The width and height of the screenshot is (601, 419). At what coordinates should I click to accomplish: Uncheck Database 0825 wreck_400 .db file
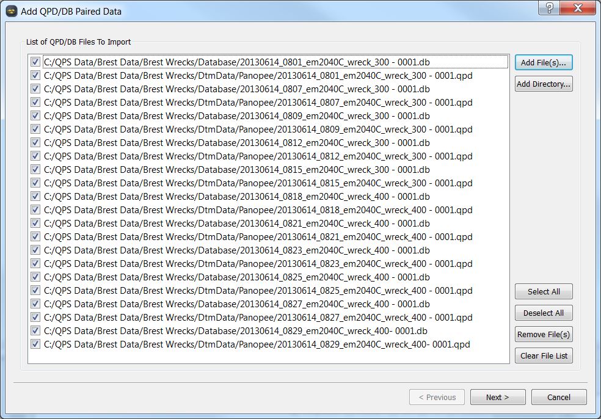point(35,277)
